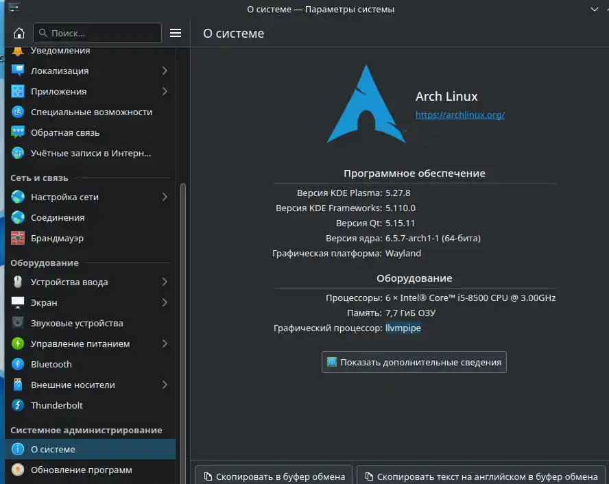Expand the Локализация submenu arrow

pos(165,71)
